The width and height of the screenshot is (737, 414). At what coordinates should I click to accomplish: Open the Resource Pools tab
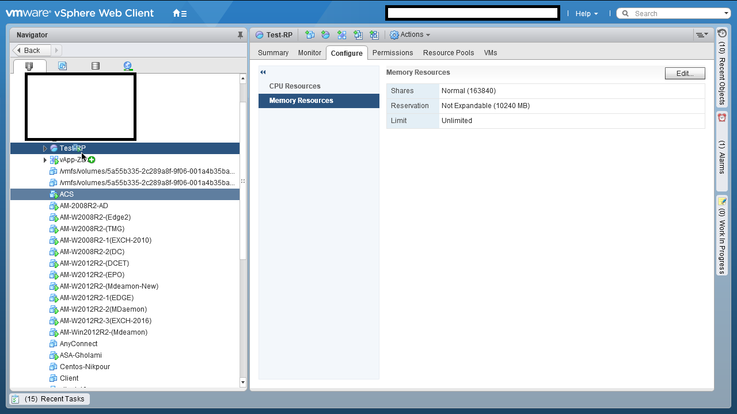coord(449,53)
